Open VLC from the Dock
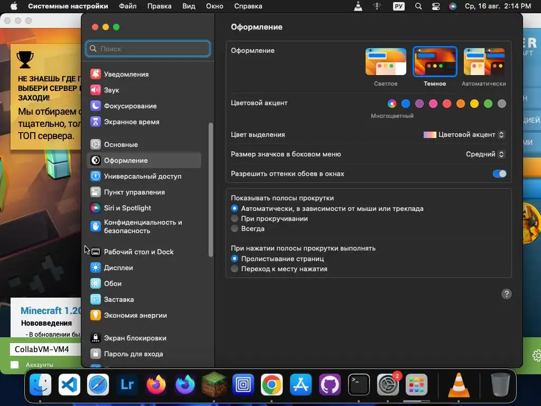Image resolution: width=541 pixels, height=406 pixels. (459, 384)
